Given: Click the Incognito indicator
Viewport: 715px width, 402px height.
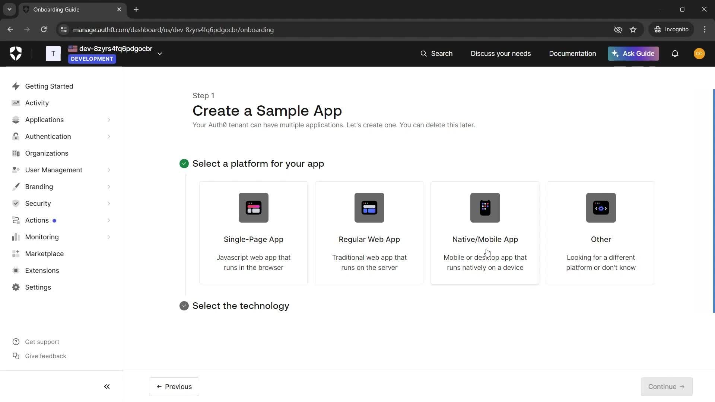Looking at the screenshot, I should pyautogui.click(x=671, y=29).
